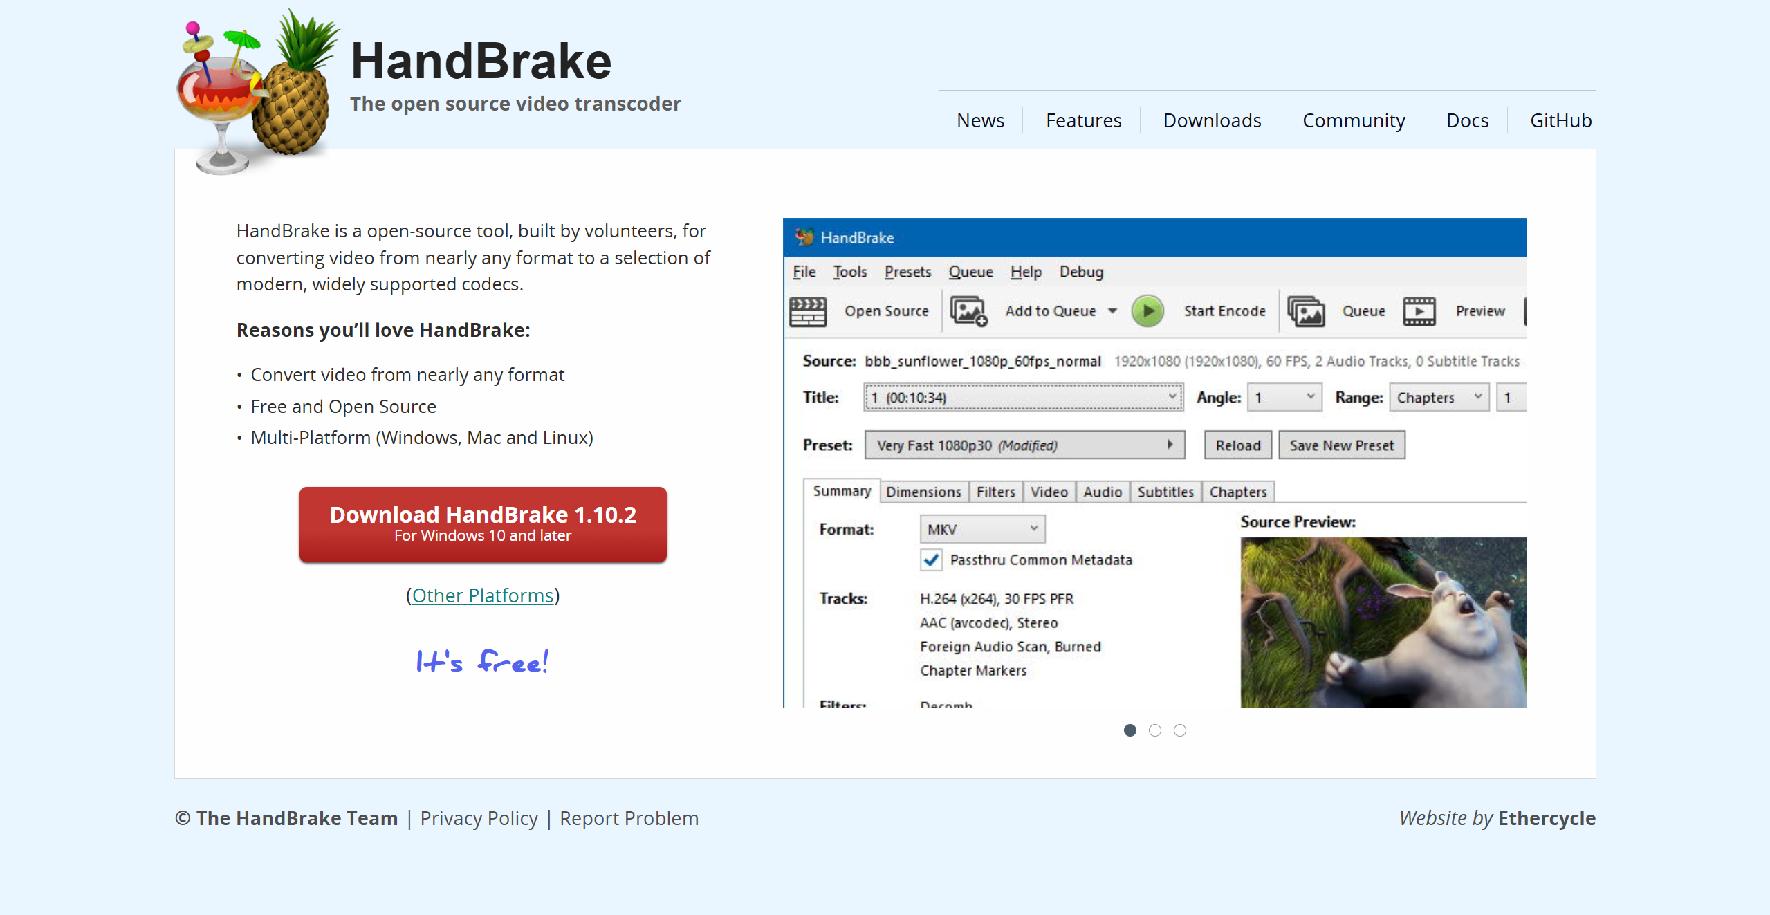Click the Preview toolbar icon

(1419, 311)
